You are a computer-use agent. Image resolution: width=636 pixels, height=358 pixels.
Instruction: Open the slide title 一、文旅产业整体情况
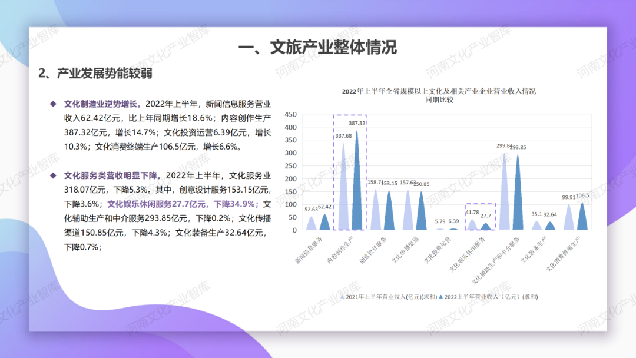tap(318, 45)
